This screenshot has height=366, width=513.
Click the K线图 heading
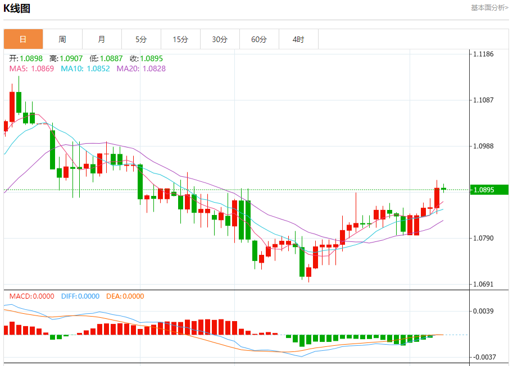[x=17, y=8]
